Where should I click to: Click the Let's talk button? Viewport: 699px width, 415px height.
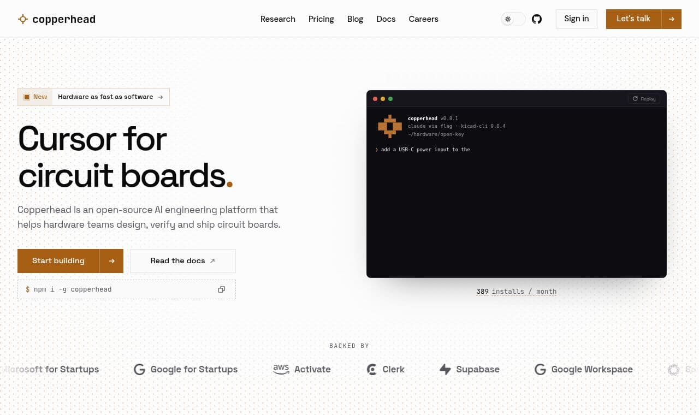(633, 19)
